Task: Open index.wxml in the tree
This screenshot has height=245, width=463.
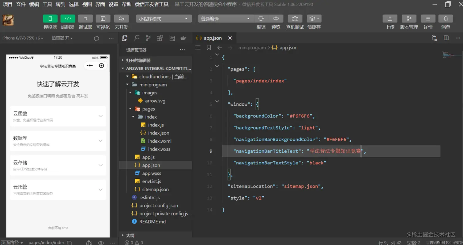Action: (156, 141)
